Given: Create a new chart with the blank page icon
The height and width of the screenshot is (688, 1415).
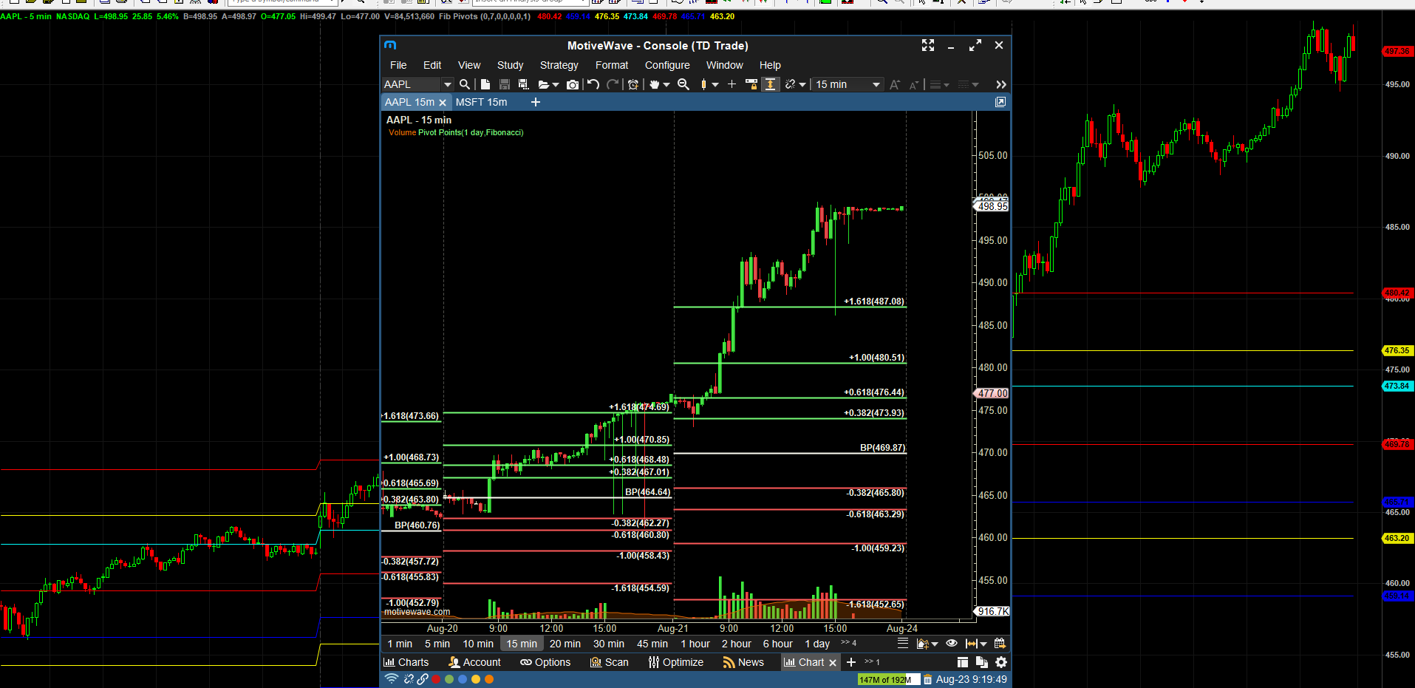Looking at the screenshot, I should click(x=485, y=84).
